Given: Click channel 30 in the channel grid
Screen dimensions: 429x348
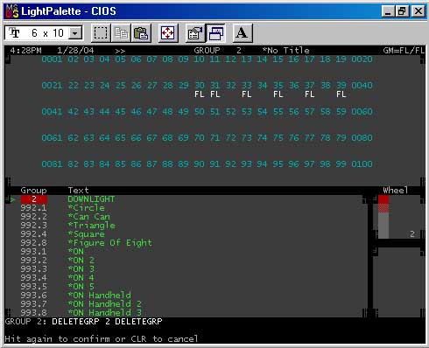Looking at the screenshot, I should [x=200, y=86].
